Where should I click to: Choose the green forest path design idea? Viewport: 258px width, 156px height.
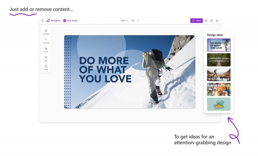coord(219,60)
